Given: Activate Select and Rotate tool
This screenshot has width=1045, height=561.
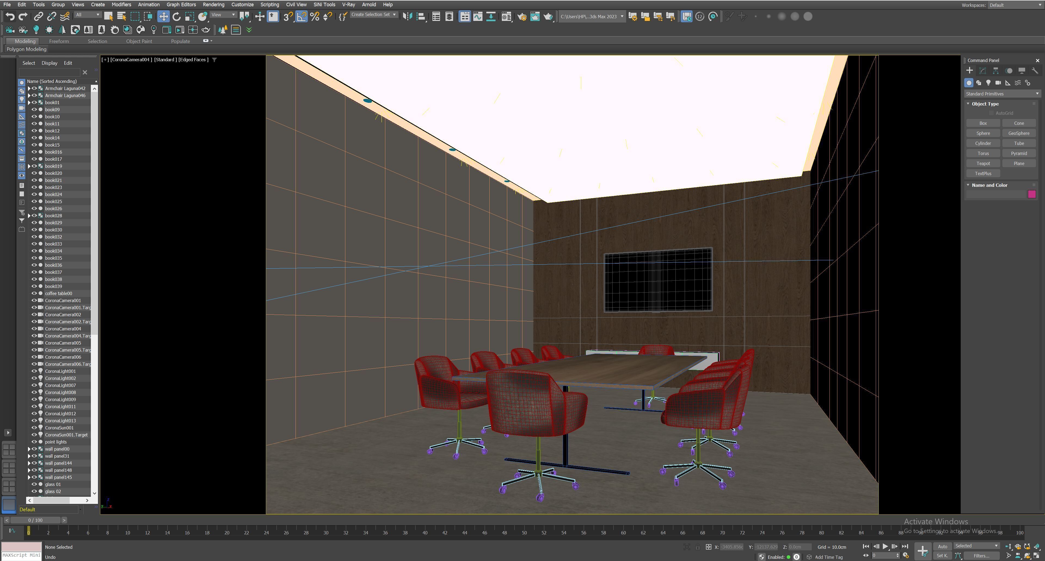Looking at the screenshot, I should pyautogui.click(x=176, y=17).
